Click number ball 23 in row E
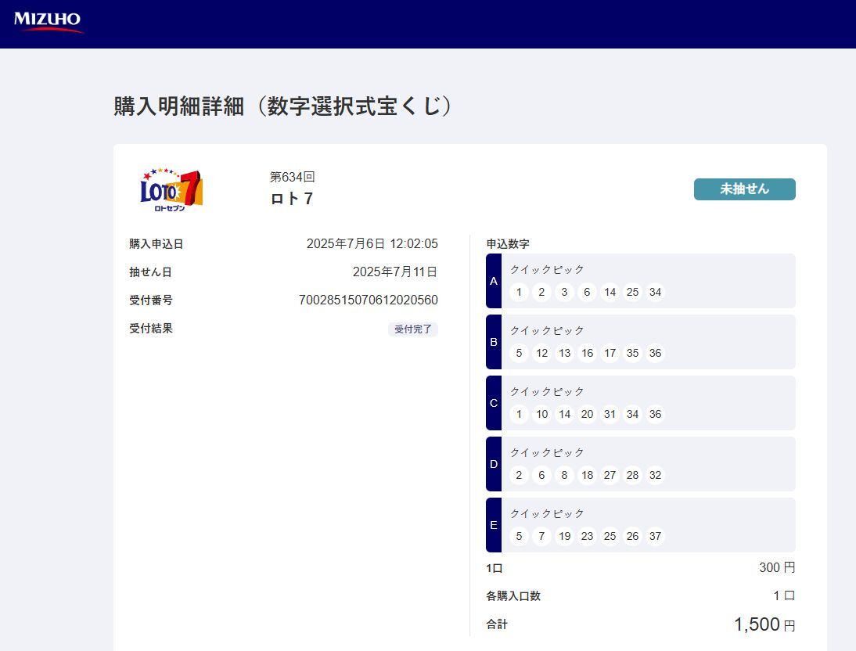 (588, 536)
